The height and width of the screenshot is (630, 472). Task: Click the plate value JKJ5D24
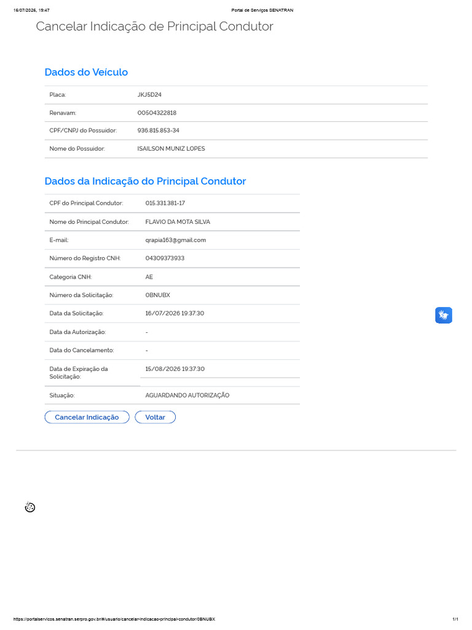pos(149,95)
